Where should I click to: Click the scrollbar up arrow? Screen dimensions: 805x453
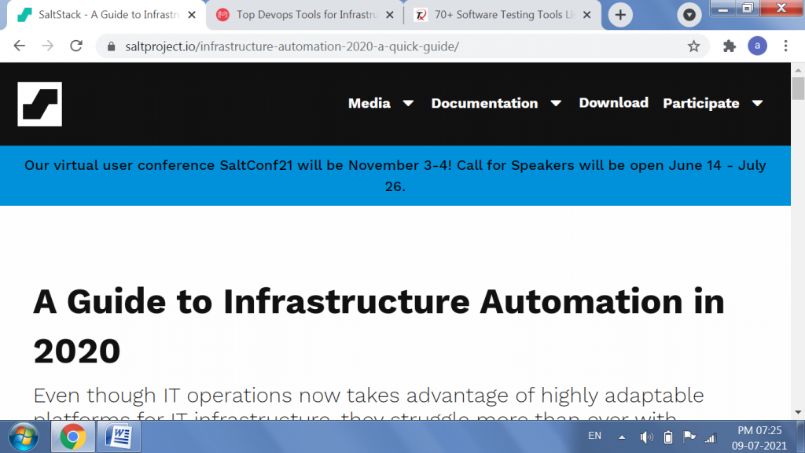coord(798,69)
